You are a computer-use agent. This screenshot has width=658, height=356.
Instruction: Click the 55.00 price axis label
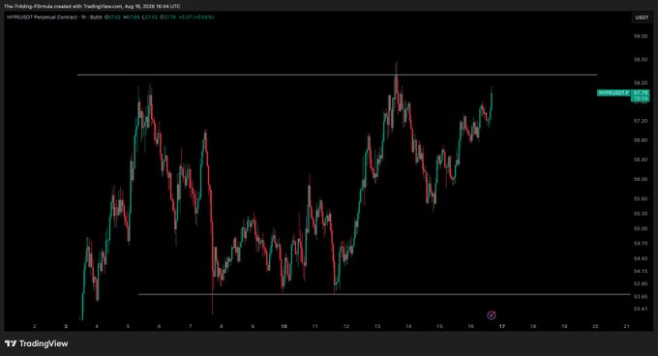[641, 229]
